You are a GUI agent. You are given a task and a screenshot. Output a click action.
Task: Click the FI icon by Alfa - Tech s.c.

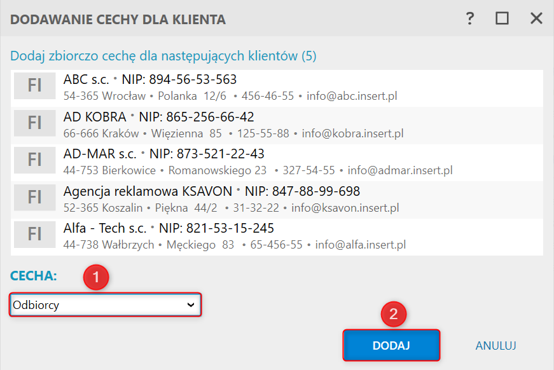(x=35, y=234)
